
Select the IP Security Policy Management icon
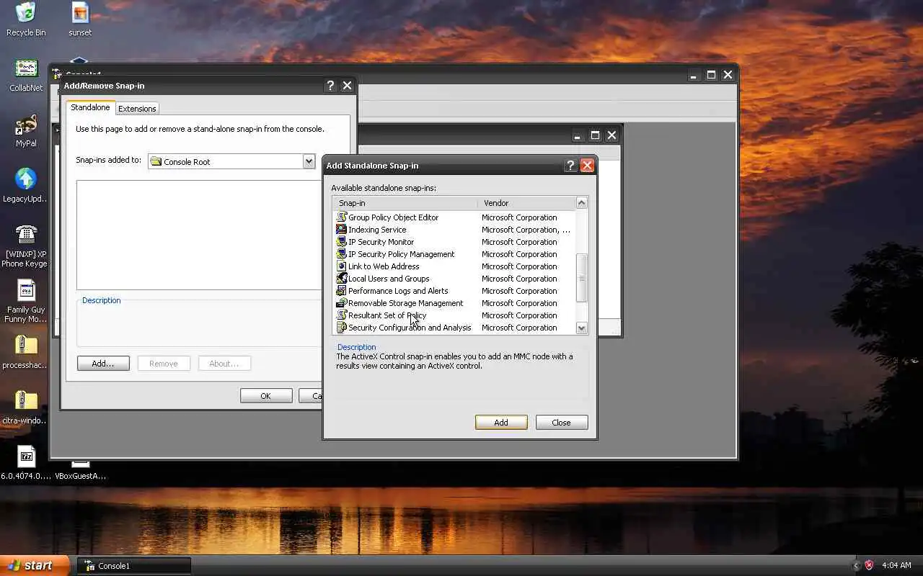342,254
